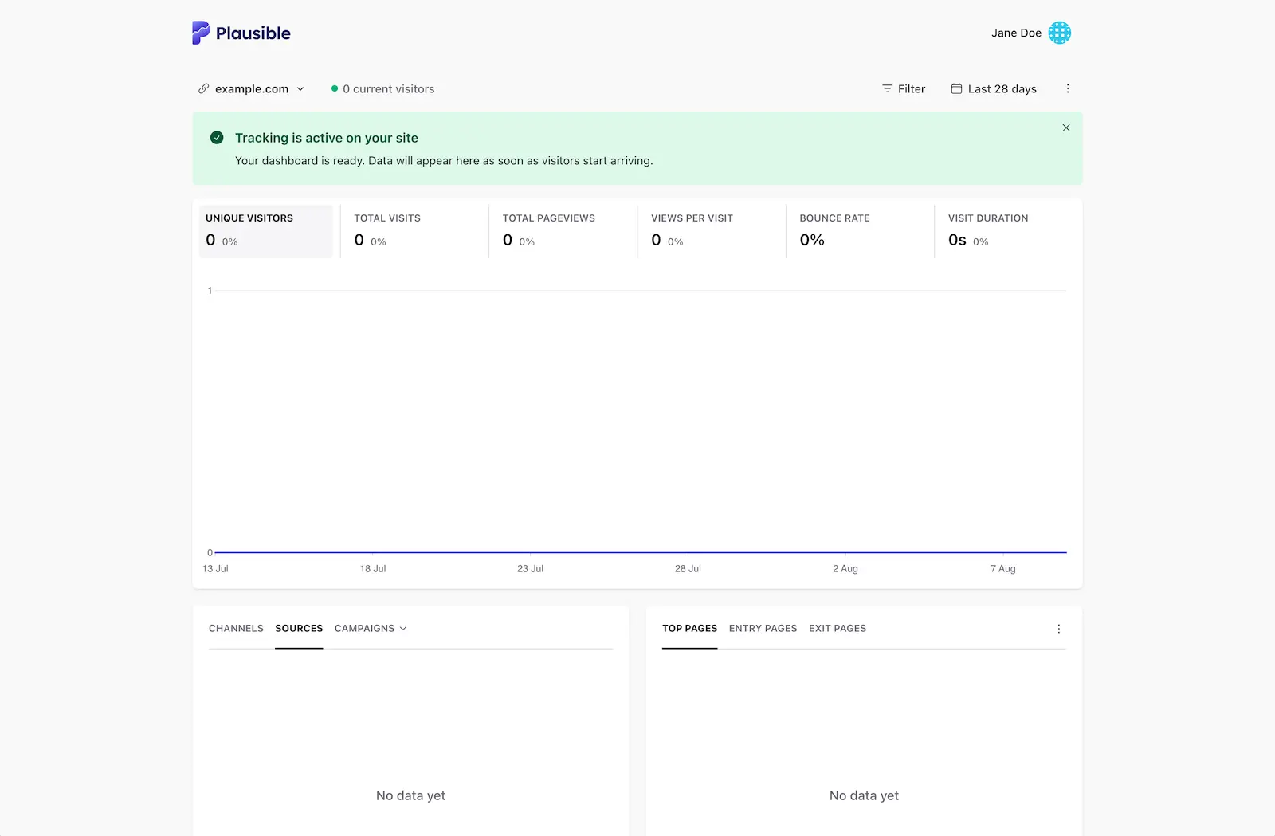Viewport: 1275px width, 836px height.
Task: Switch to the Sources tab
Action: (299, 628)
